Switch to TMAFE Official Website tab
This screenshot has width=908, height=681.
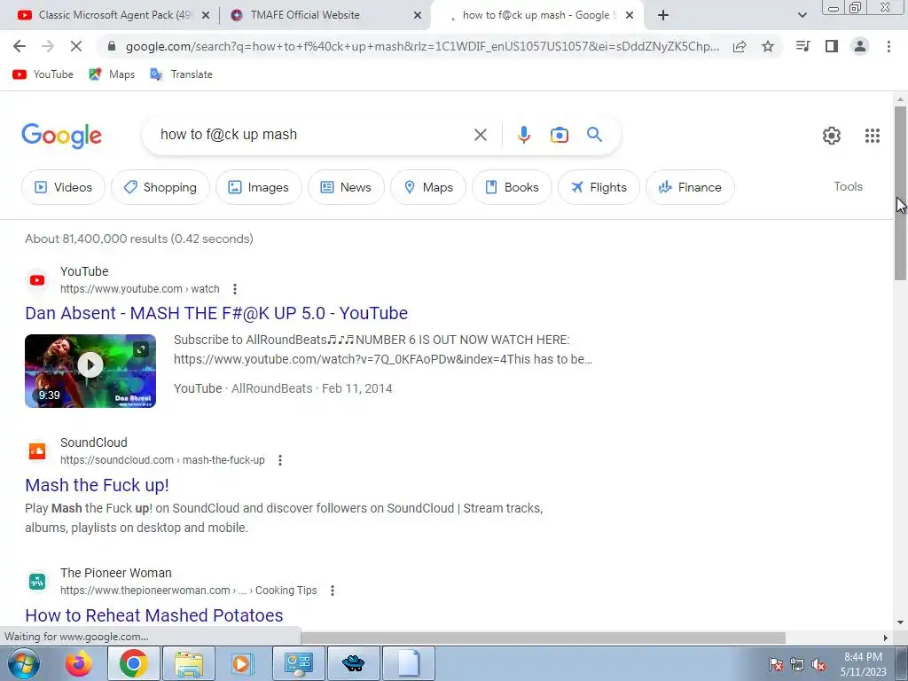(305, 15)
